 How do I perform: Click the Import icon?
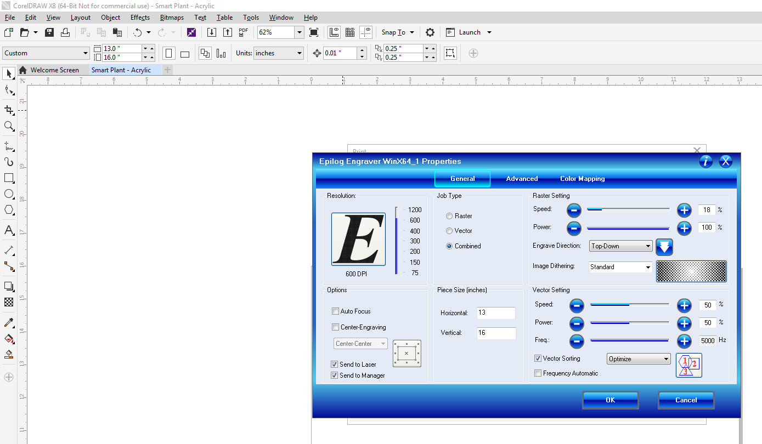click(212, 32)
